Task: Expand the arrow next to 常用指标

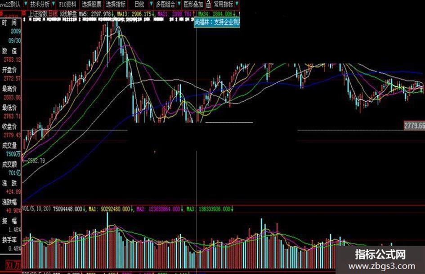Action: [x=237, y=4]
